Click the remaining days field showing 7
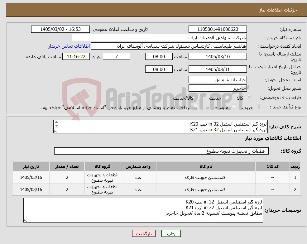This screenshot has width=307, height=244. 116,57
